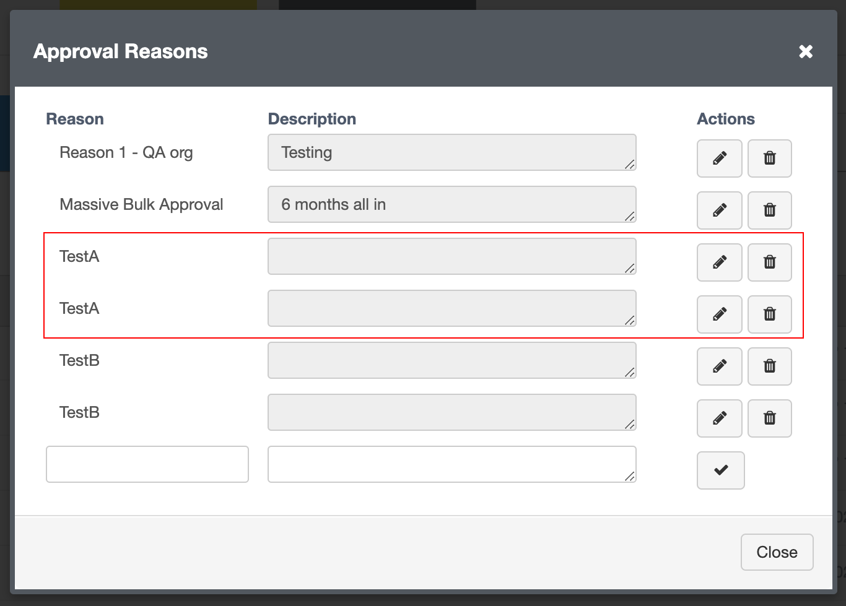Viewport: 846px width, 606px height.
Task: Dismiss Approval Reasons dialog with X icon
Action: (x=805, y=51)
